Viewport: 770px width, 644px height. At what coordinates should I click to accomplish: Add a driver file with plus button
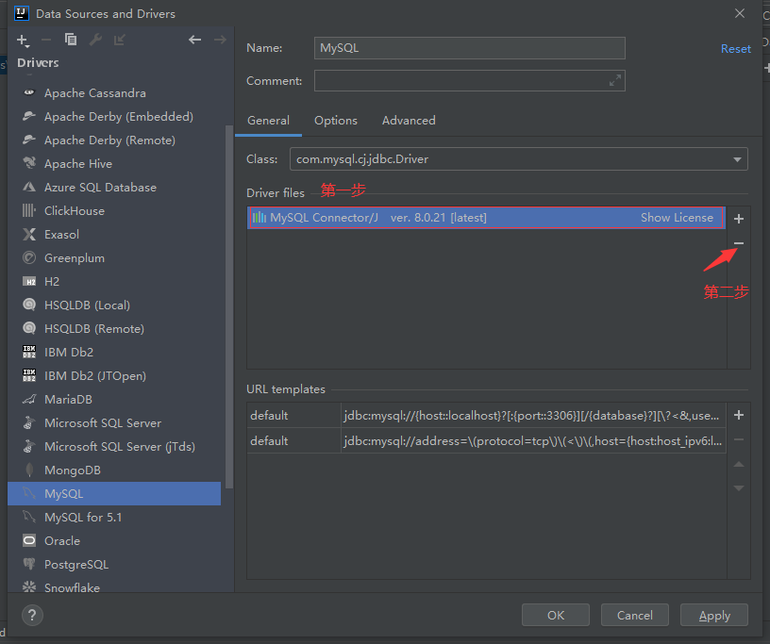click(739, 219)
